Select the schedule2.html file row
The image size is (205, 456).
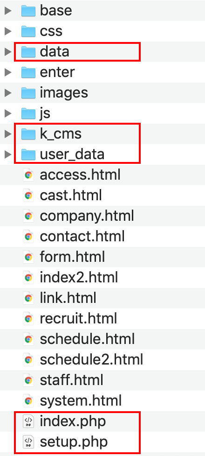point(102,360)
